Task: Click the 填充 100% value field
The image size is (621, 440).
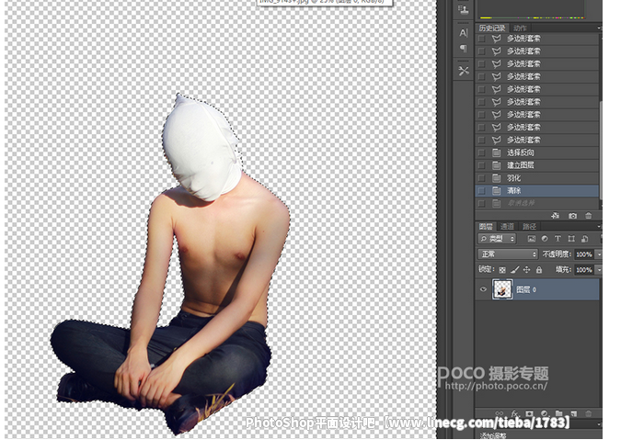Action: coord(584,270)
